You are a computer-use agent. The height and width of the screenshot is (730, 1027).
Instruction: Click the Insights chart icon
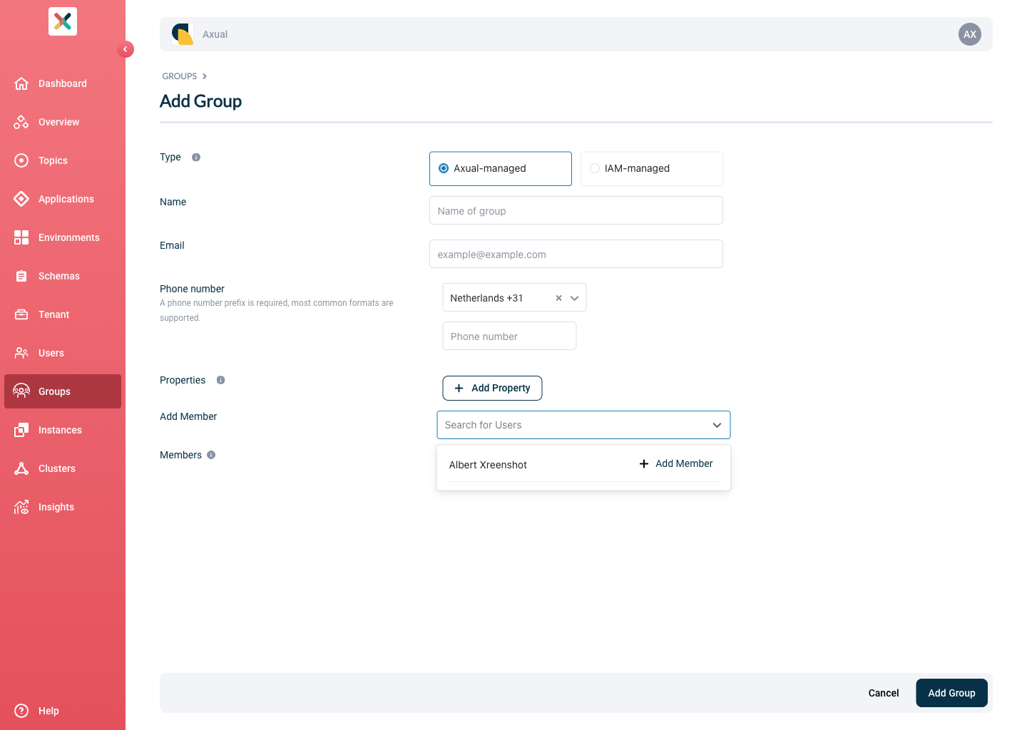[x=21, y=507]
